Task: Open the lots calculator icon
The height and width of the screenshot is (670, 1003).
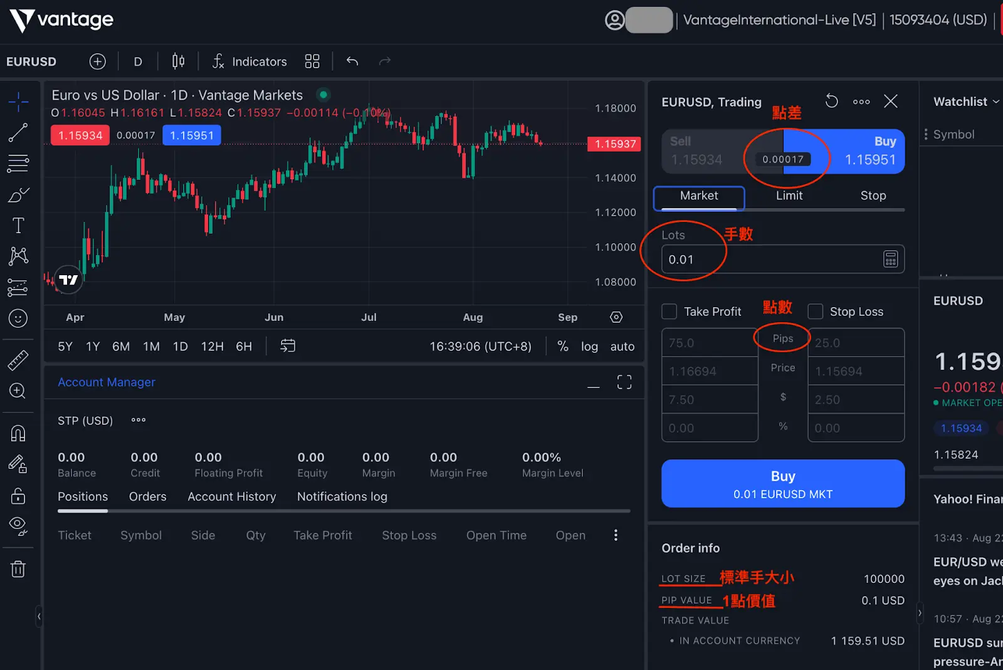Action: coord(890,259)
